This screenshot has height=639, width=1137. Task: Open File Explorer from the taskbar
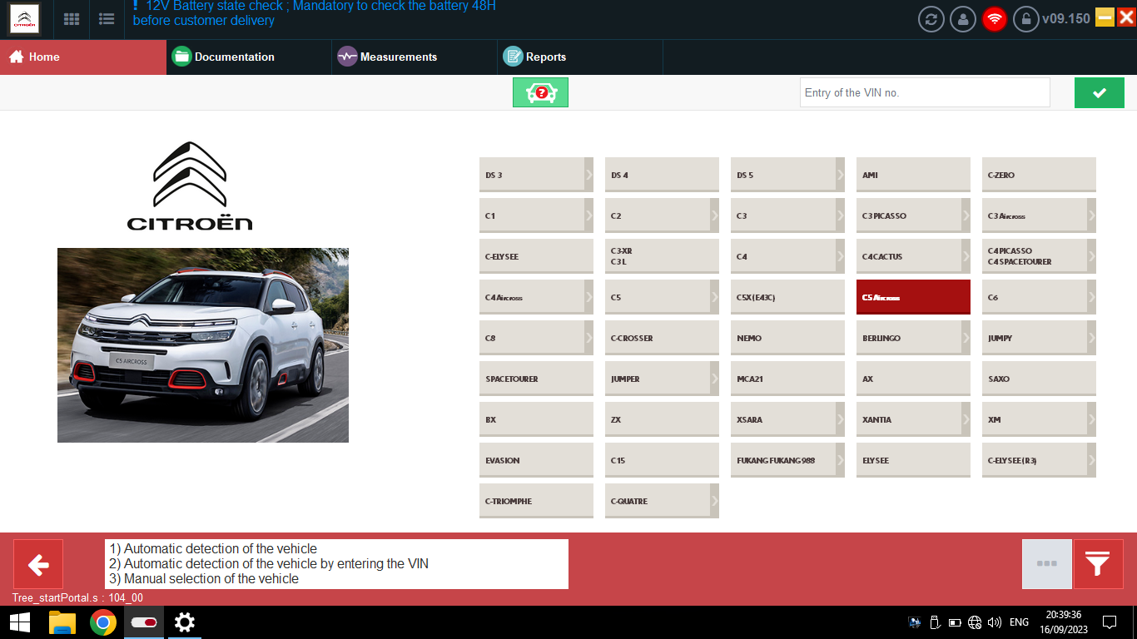pos(62,622)
